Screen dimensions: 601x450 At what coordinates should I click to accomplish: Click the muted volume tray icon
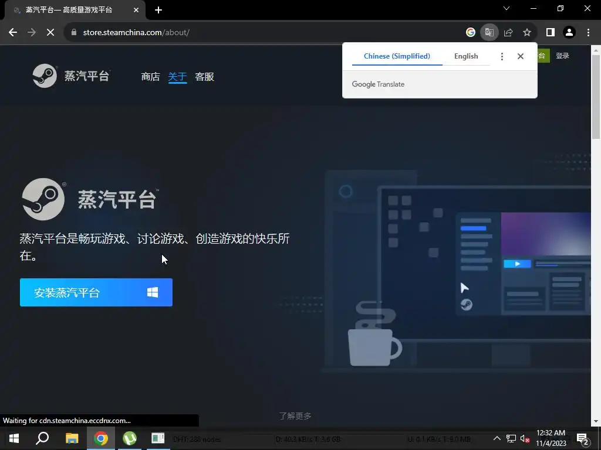pyautogui.click(x=525, y=438)
